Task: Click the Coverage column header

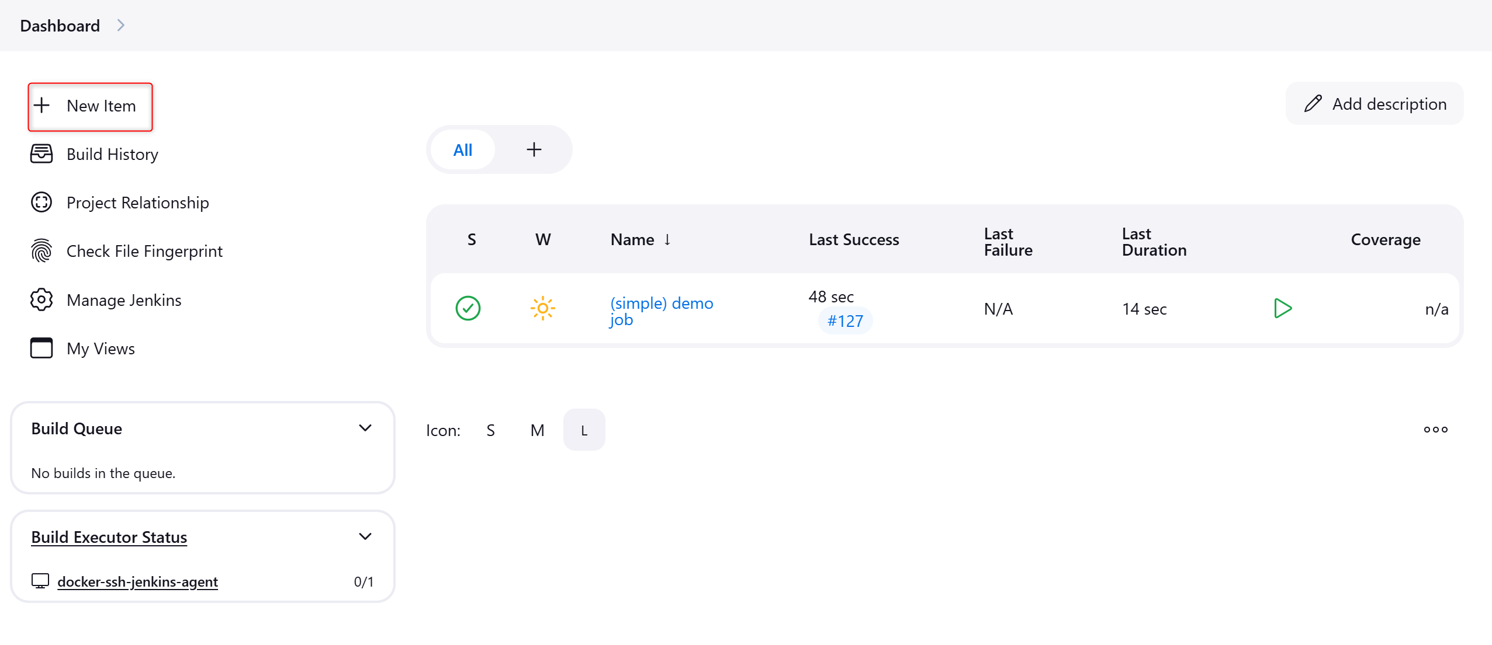Action: click(x=1386, y=240)
